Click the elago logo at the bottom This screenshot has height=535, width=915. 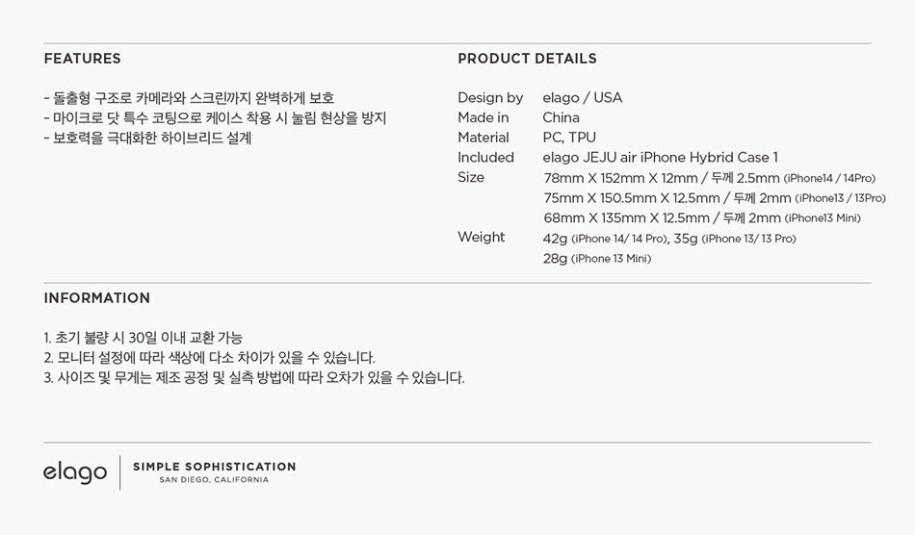click(x=75, y=471)
